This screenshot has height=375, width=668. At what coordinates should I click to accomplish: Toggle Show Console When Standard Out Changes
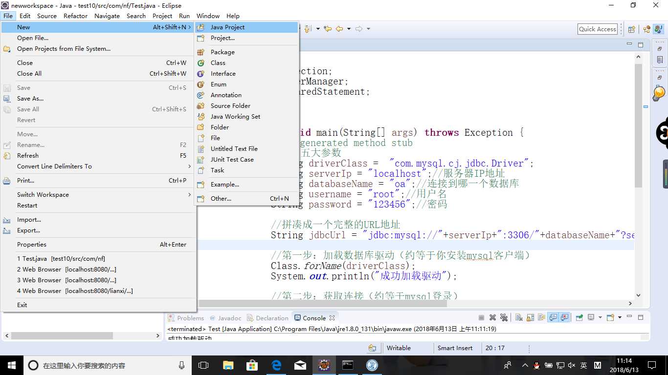coord(553,318)
